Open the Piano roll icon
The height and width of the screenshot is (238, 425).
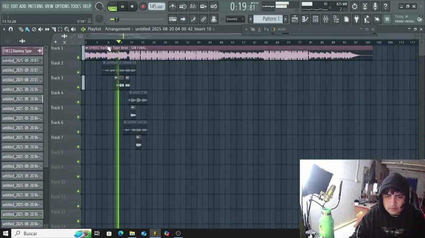(x=305, y=19)
